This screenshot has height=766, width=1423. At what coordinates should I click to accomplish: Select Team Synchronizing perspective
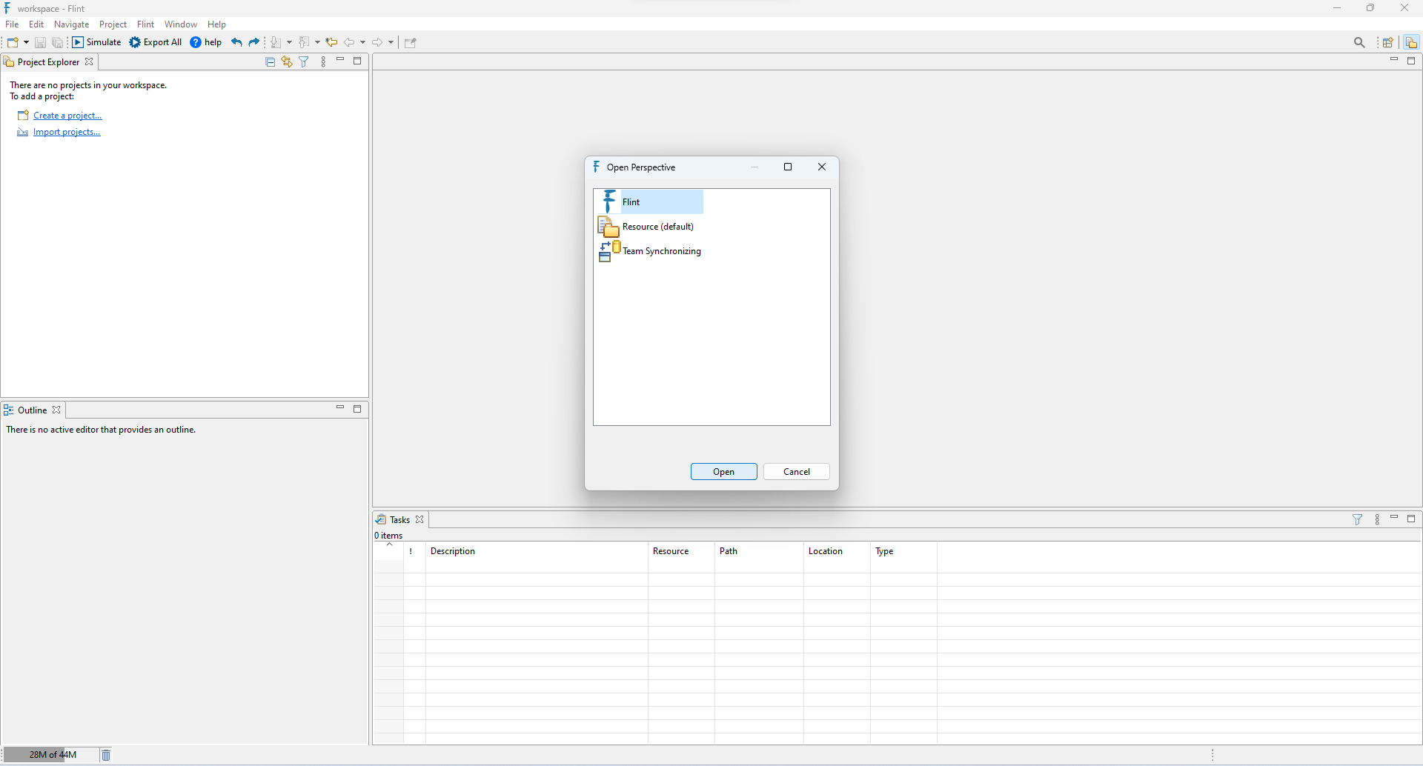click(662, 251)
